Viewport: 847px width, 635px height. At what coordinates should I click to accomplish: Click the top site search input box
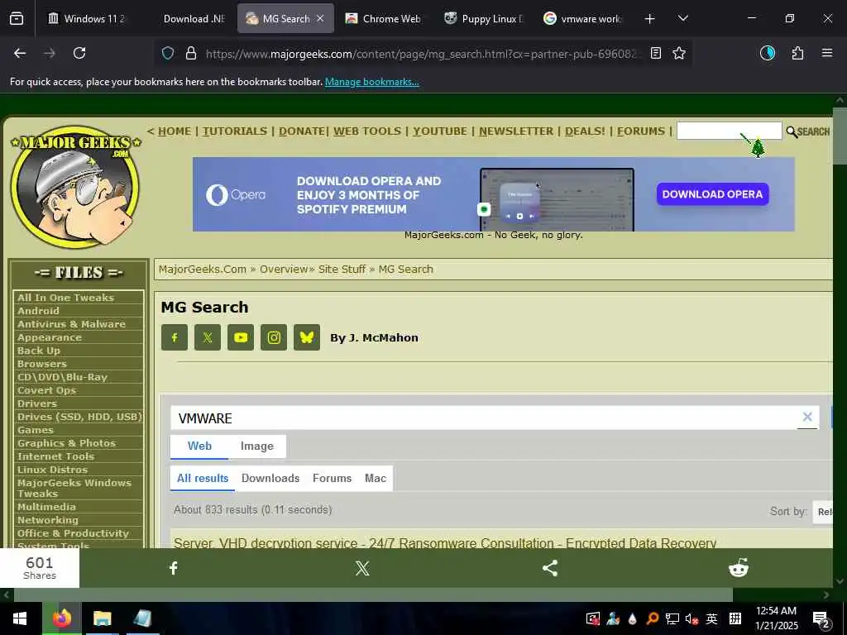click(729, 131)
